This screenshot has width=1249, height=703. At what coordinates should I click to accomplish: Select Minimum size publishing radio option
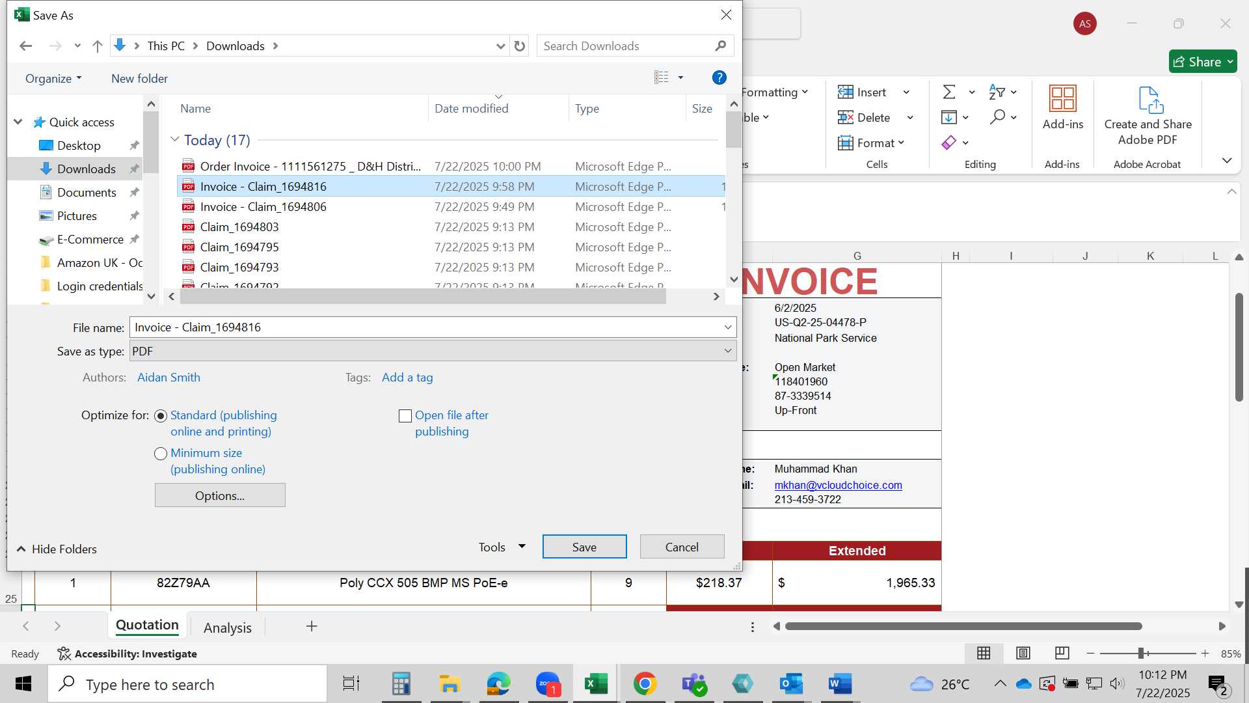coord(161,454)
